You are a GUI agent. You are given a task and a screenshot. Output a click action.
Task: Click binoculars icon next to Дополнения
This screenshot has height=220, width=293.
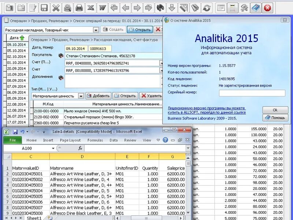tap(61, 77)
